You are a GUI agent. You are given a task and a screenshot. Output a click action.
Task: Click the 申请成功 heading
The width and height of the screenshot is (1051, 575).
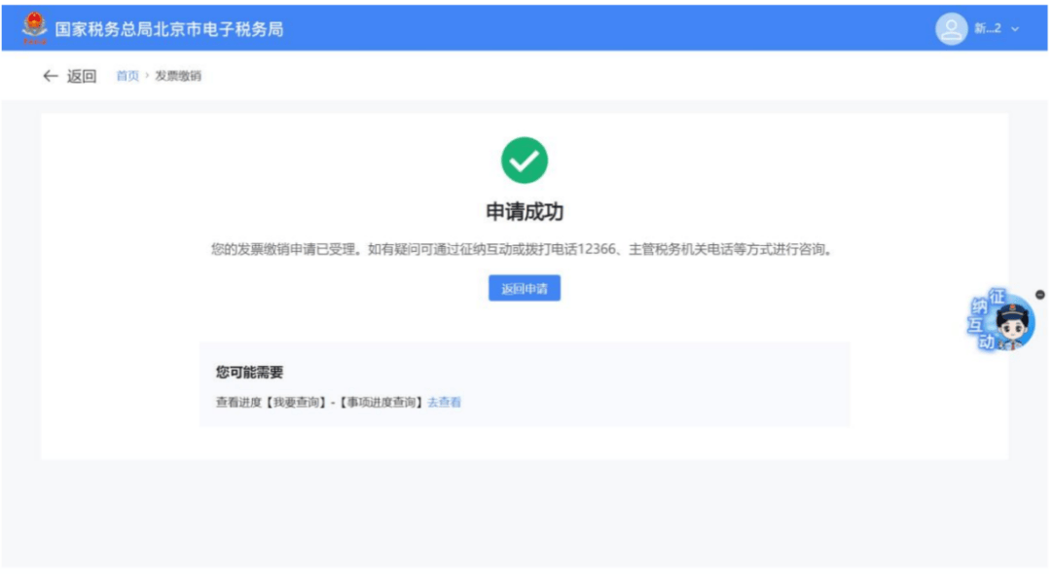coord(525,212)
